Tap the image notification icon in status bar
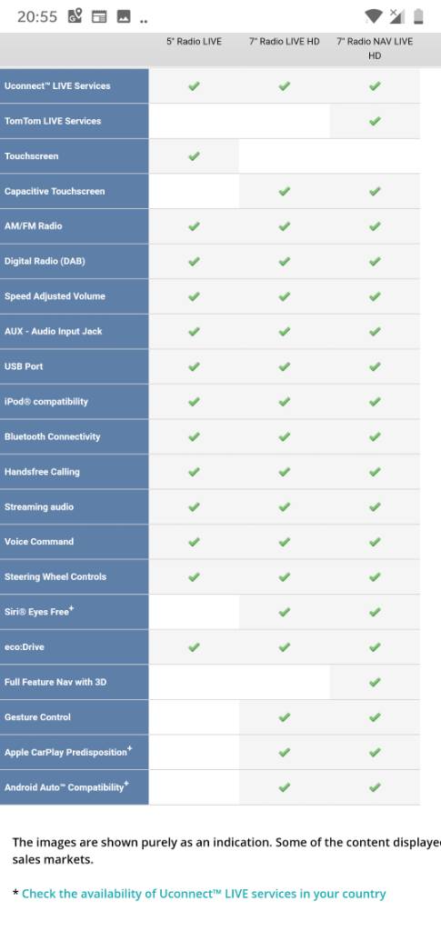 pyautogui.click(x=124, y=16)
